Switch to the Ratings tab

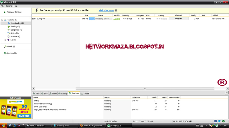(63, 94)
